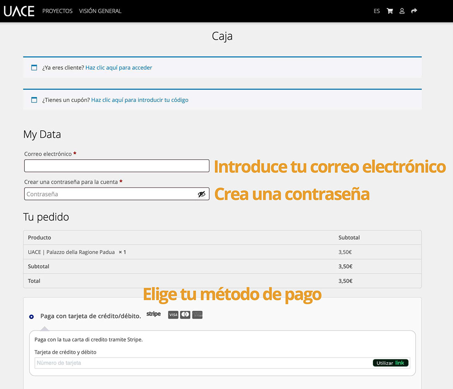Image resolution: width=453 pixels, height=389 pixels.
Task: Click the window icon beside customer login notice
Action: tap(34, 67)
